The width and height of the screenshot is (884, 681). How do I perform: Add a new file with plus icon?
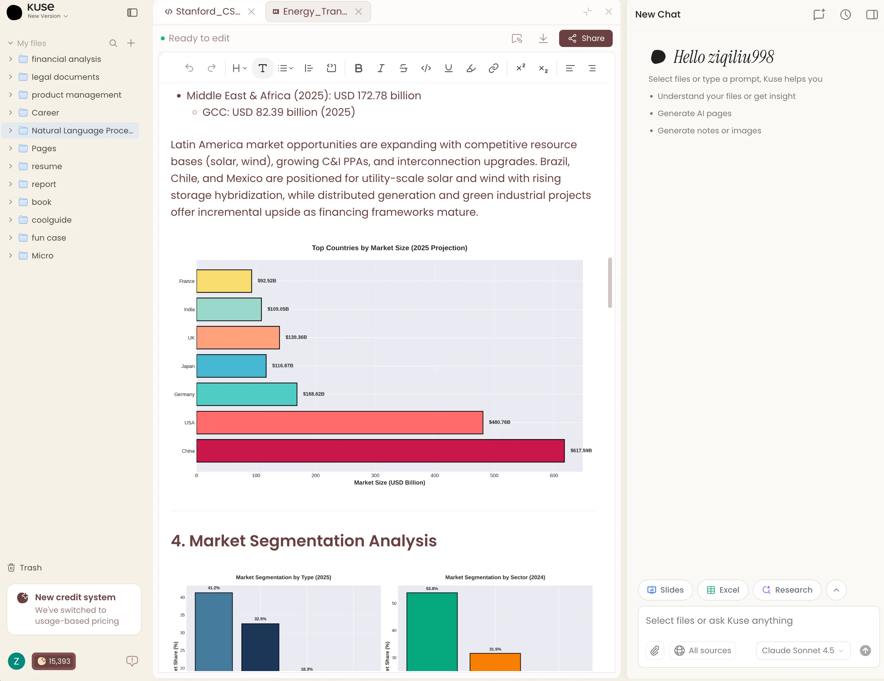[x=131, y=43]
